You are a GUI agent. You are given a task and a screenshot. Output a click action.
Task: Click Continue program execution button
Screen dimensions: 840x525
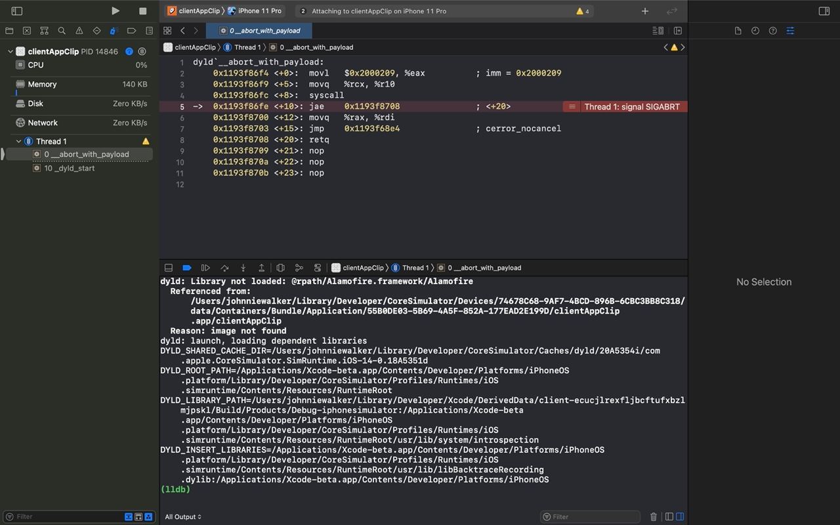click(x=205, y=268)
